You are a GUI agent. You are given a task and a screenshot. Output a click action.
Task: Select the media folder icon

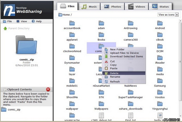point(160,69)
